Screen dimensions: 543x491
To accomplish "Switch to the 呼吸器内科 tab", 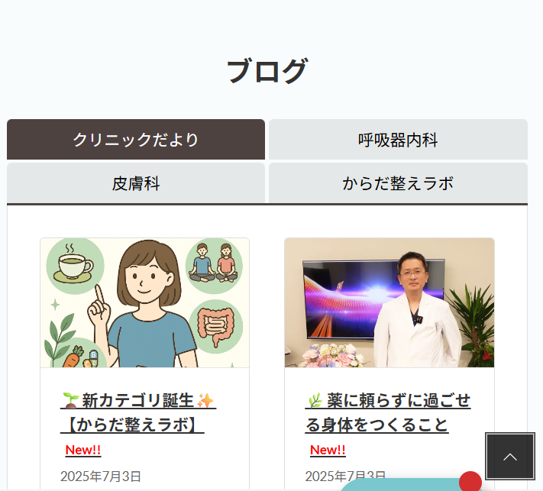I will click(x=398, y=140).
